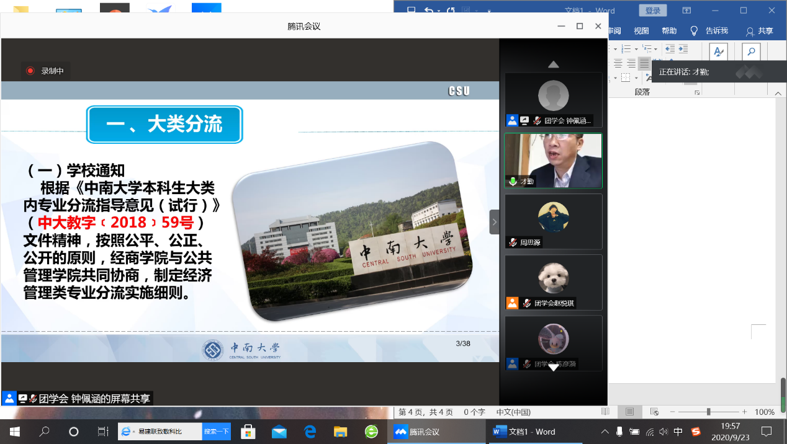Open the Word Styles gallery icon

coord(718,52)
